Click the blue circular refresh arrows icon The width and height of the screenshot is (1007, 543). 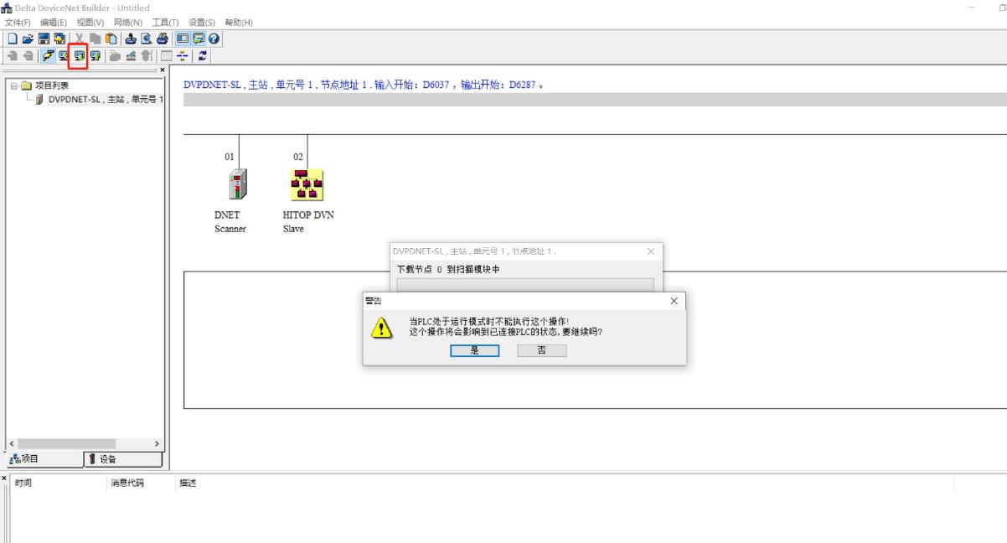click(x=204, y=56)
